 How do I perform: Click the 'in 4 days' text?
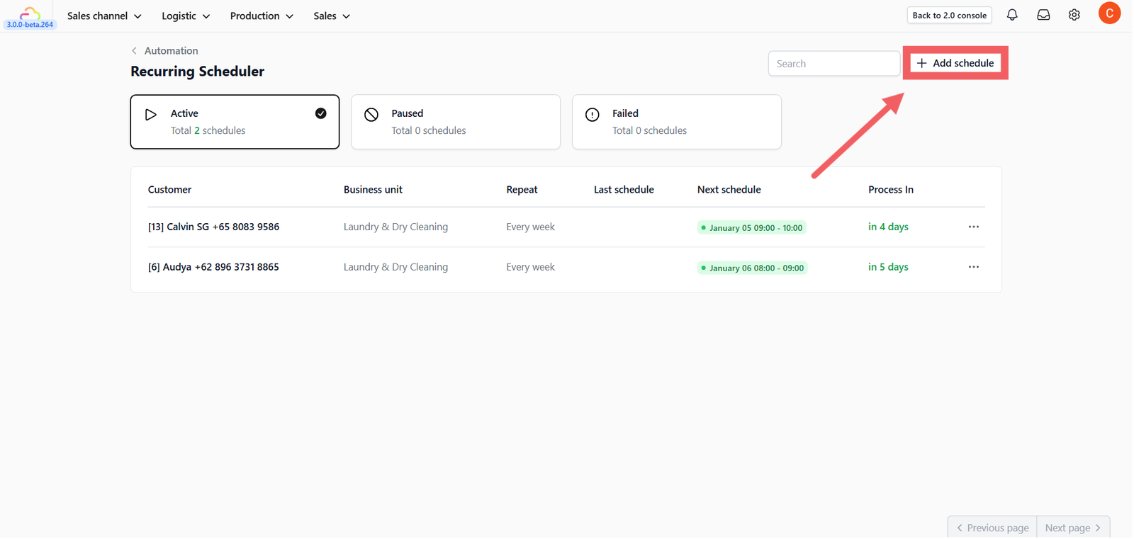click(x=888, y=227)
